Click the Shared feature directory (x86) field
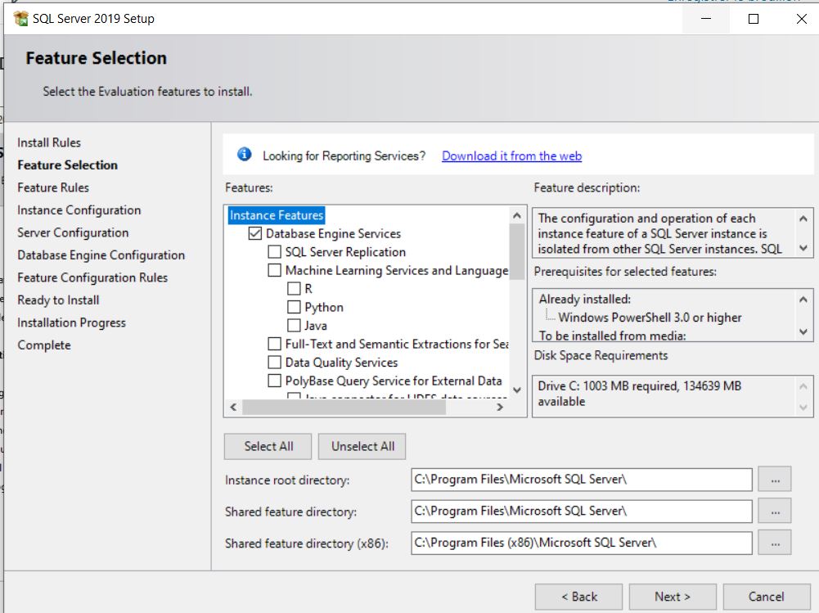 click(x=582, y=543)
